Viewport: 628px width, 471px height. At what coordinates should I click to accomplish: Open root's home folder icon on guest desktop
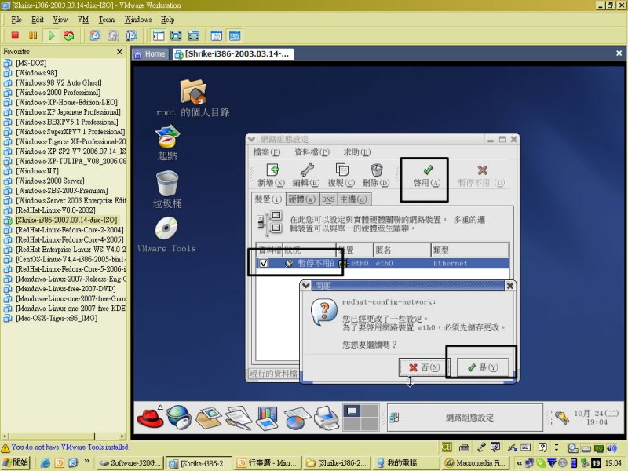[193, 91]
